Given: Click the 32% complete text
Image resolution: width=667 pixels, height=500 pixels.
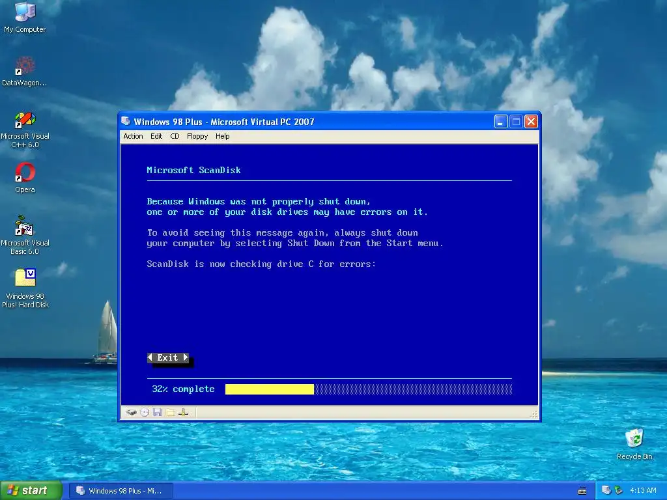Looking at the screenshot, I should 183,389.
